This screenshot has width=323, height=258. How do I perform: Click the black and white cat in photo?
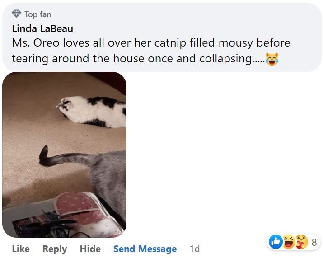pyautogui.click(x=93, y=112)
